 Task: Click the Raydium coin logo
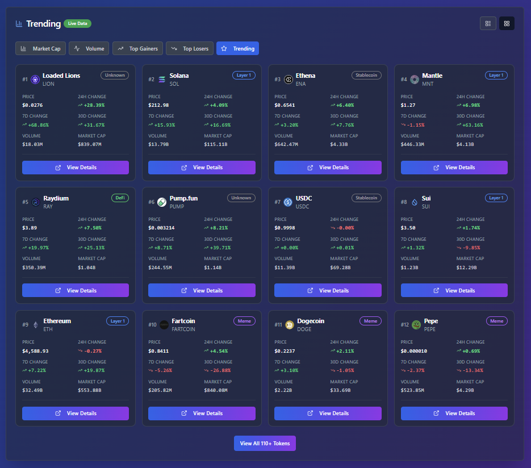coord(36,202)
